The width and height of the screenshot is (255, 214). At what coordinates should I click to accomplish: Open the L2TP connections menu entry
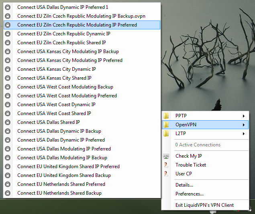pyautogui.click(x=205, y=134)
